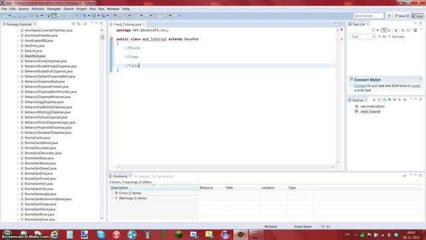Open the Window menu

point(113,9)
